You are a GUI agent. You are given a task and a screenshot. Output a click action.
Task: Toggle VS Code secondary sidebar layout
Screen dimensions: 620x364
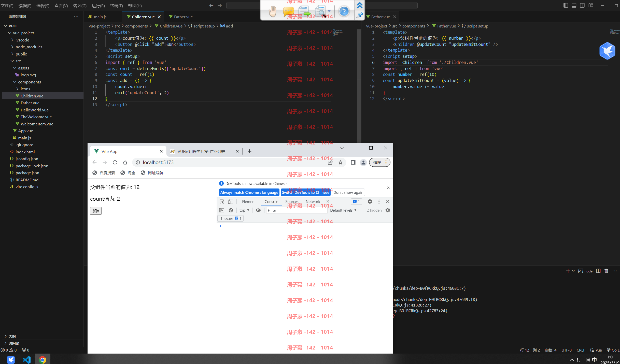coord(582,5)
